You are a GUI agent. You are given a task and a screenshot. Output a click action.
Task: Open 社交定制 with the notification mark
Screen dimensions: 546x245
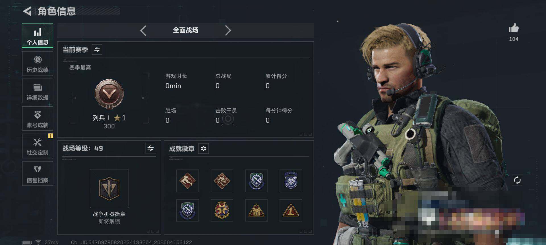[x=38, y=146]
